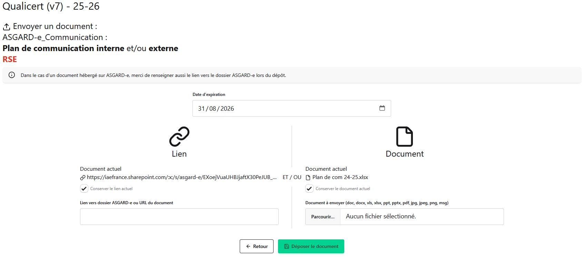Click the small file icon before 'Plan de com 24-25.xlsx'
The width and height of the screenshot is (585, 257).
(x=308, y=178)
